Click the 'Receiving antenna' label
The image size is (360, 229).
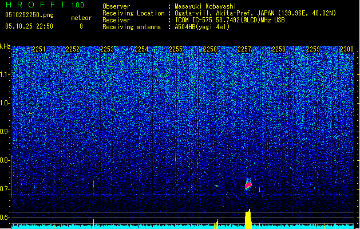pos(132,27)
